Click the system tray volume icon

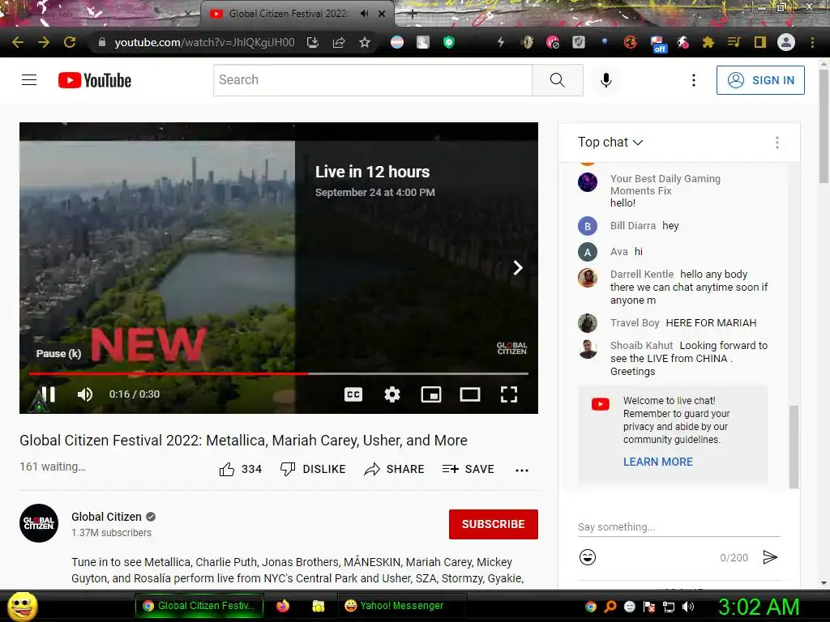click(688, 607)
